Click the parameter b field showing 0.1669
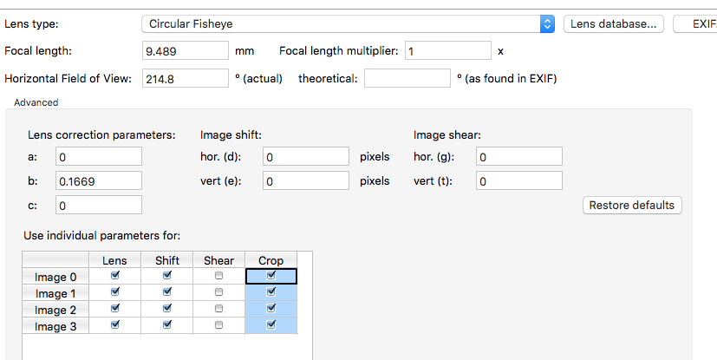The image size is (717, 360). click(99, 180)
